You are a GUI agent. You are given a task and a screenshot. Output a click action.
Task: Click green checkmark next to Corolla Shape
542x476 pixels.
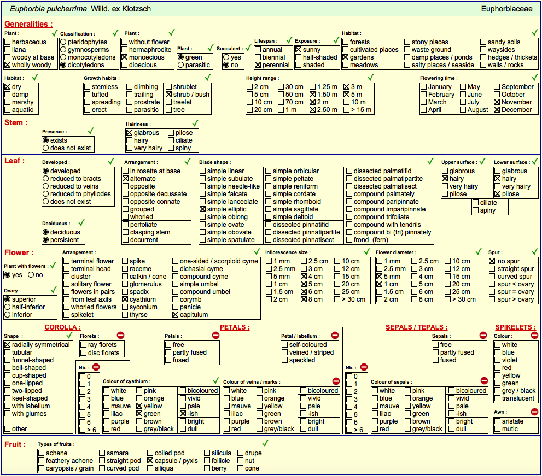click(69, 335)
